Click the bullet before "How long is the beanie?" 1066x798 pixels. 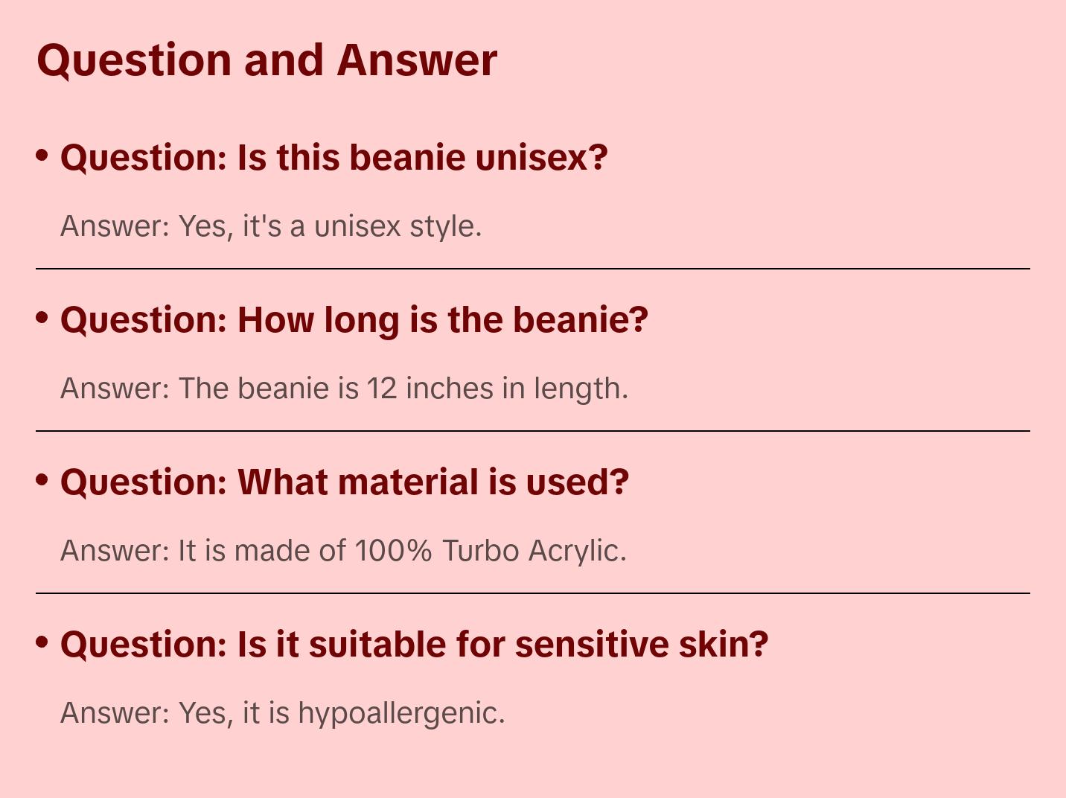(42, 317)
